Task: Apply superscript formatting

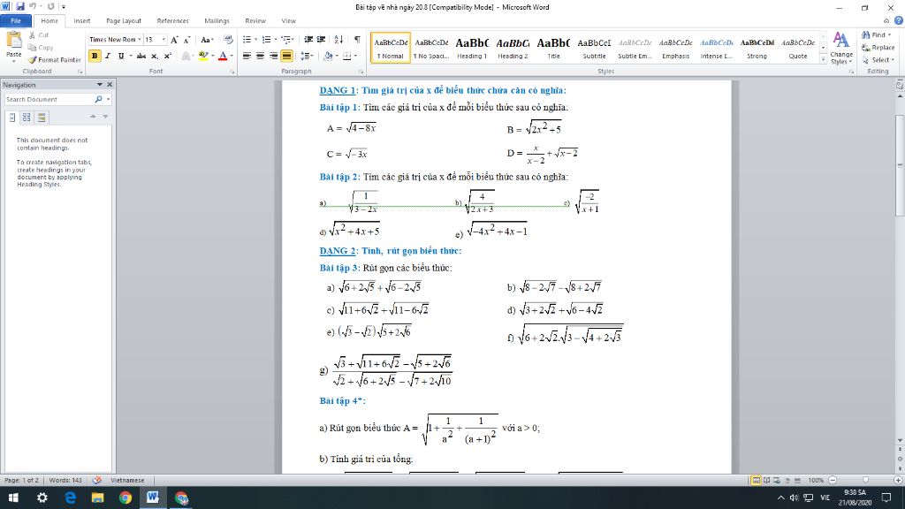Action: point(167,56)
